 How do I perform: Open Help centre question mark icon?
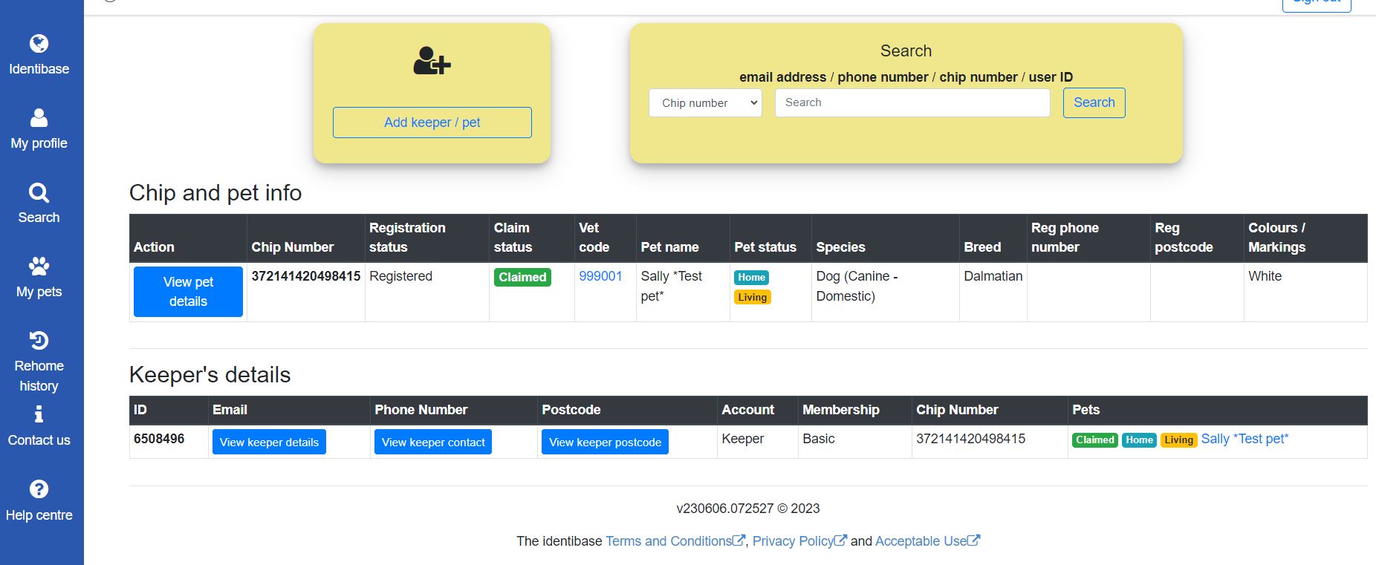(x=39, y=489)
